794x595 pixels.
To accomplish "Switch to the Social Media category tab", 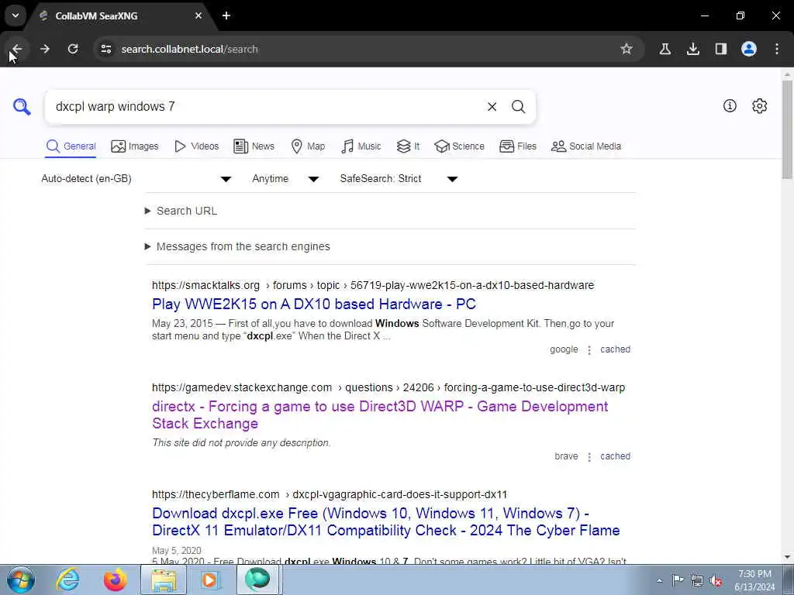I will coord(586,146).
